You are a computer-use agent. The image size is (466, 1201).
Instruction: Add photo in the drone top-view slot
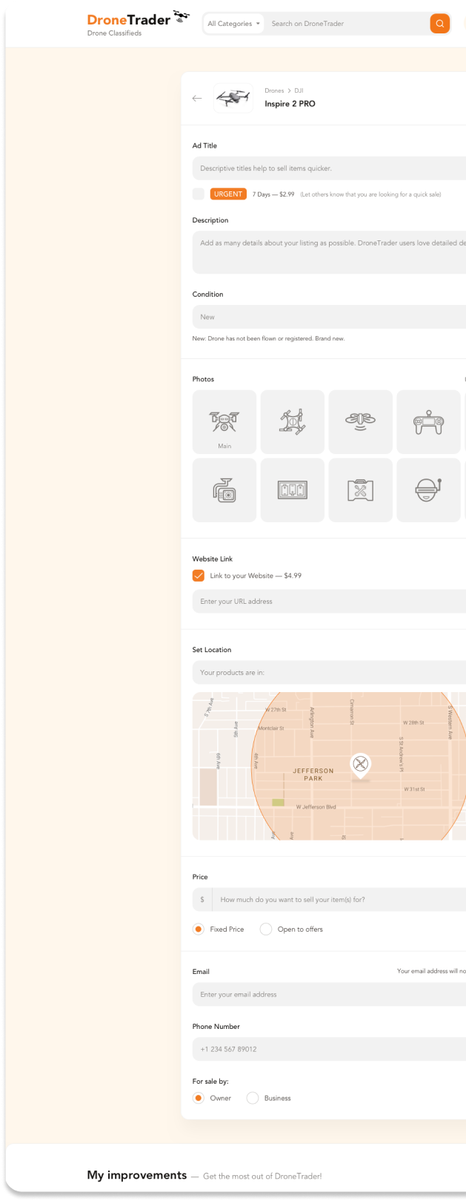pyautogui.click(x=293, y=422)
